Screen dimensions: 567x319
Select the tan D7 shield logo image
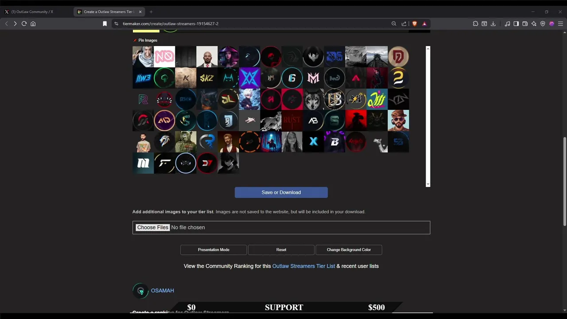[398, 57]
